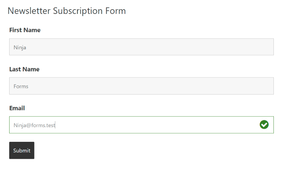Click the word "First" in First Name label
Viewport: 282px width, 185px height.
(x=15, y=30)
